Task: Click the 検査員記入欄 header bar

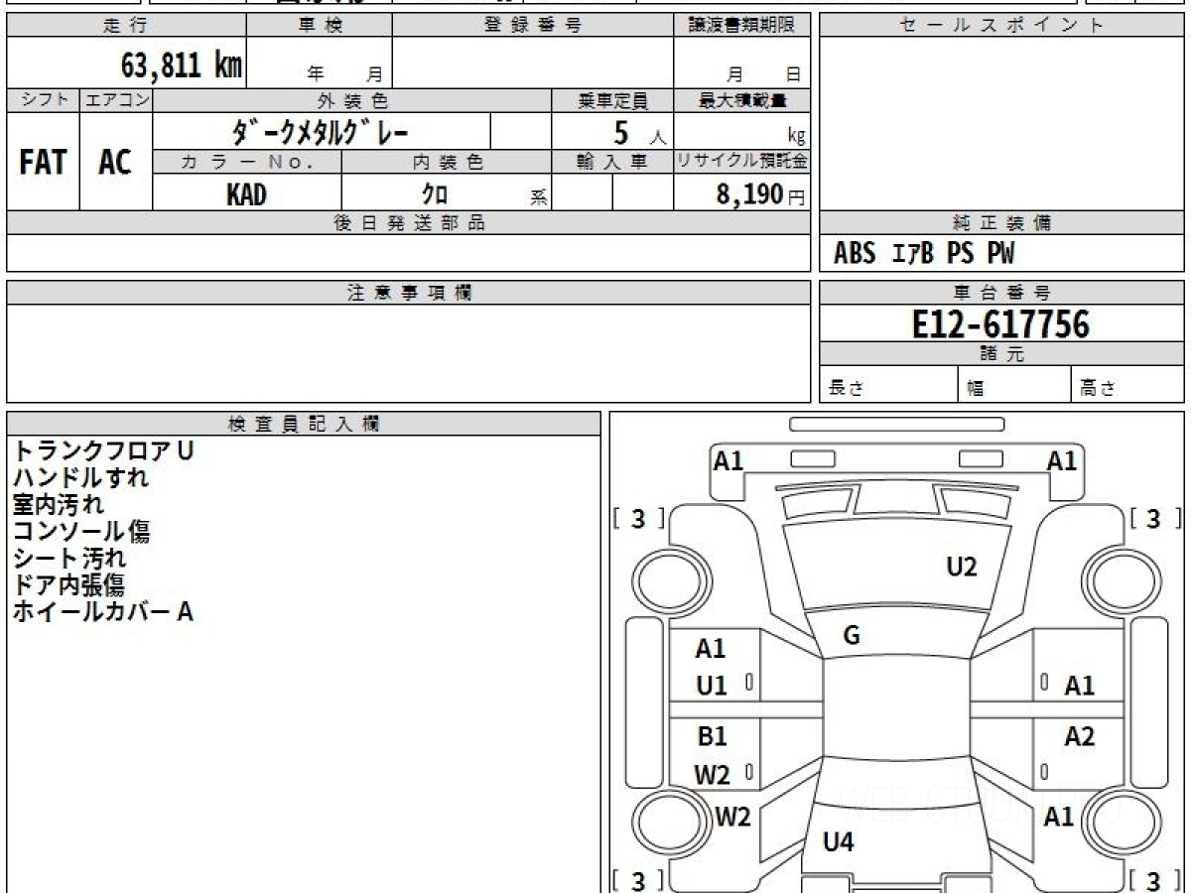Action: [x=304, y=424]
